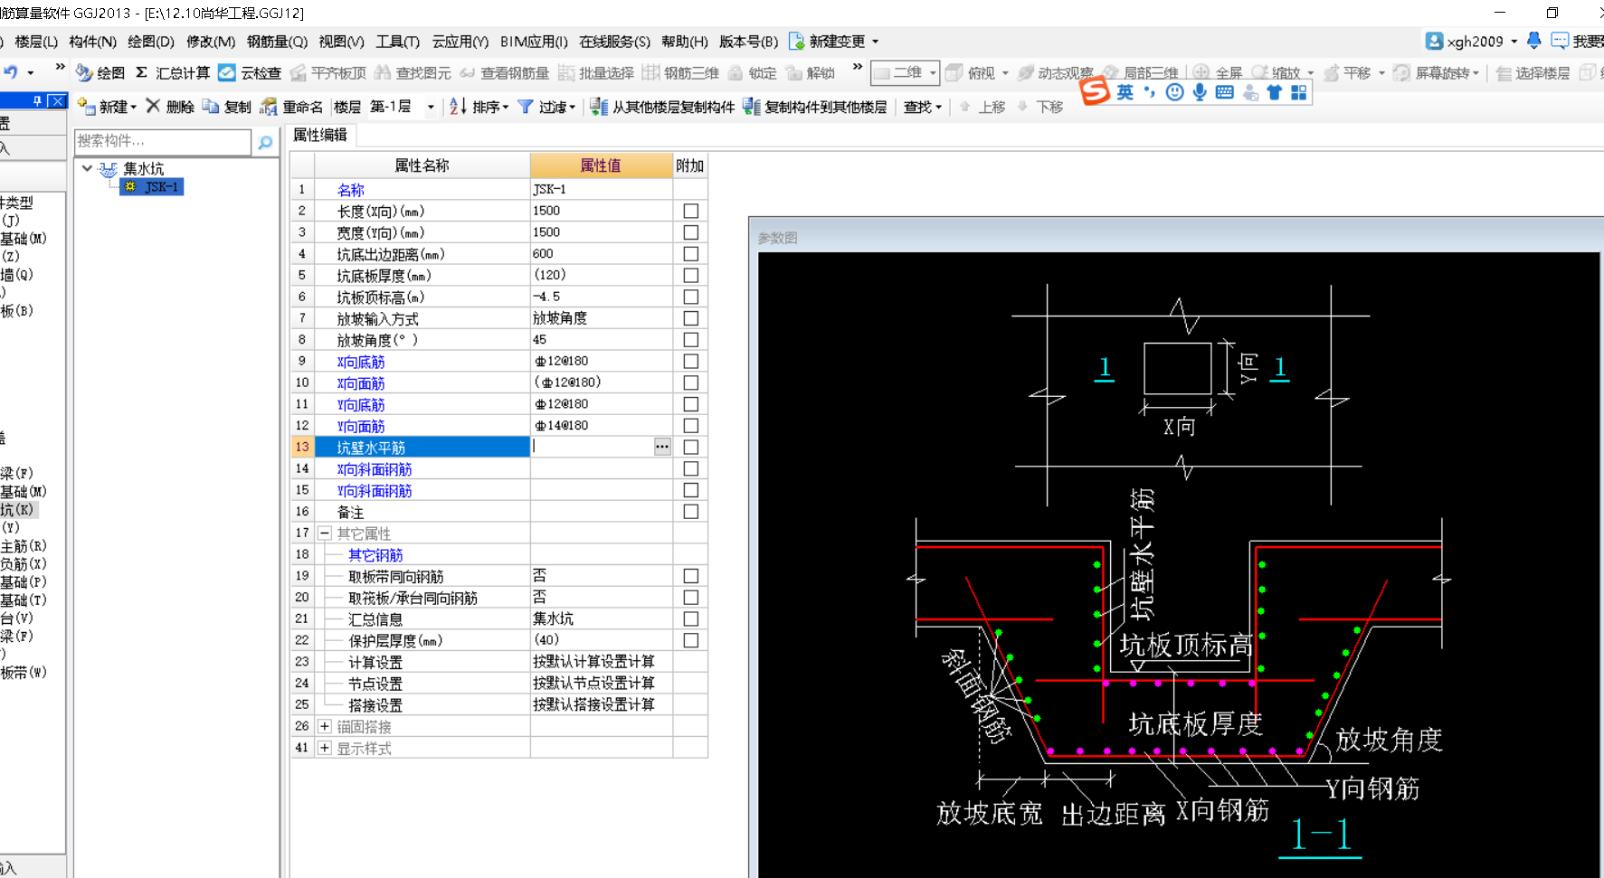Click the Sogou skin shirt icon
This screenshot has height=878, width=1604.
coord(1274,92)
